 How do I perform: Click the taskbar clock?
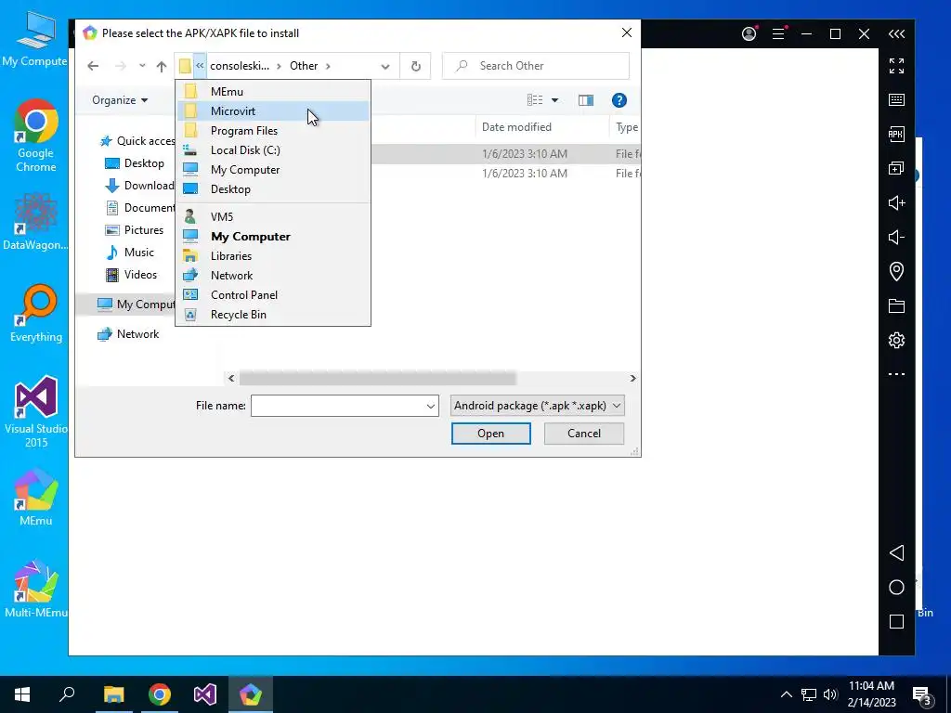pos(871,694)
